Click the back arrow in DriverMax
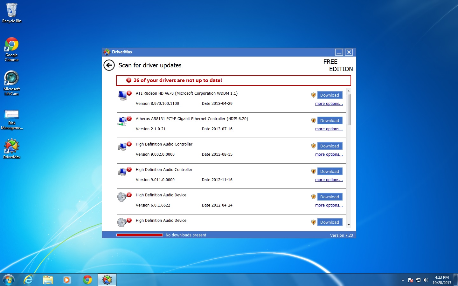 [109, 65]
